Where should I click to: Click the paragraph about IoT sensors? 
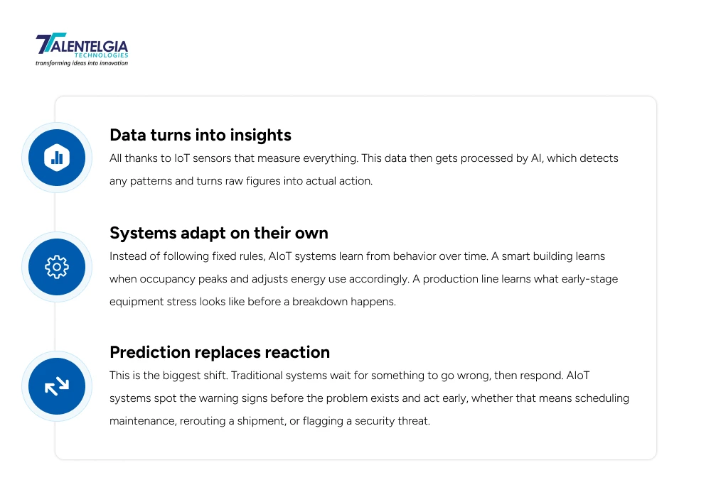[363, 169]
